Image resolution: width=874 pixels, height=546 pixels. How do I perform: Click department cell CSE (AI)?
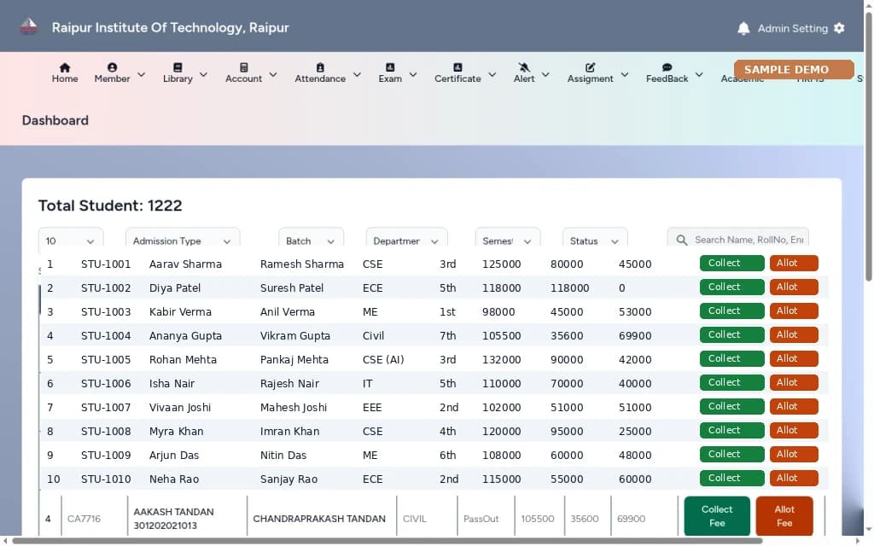pos(383,360)
